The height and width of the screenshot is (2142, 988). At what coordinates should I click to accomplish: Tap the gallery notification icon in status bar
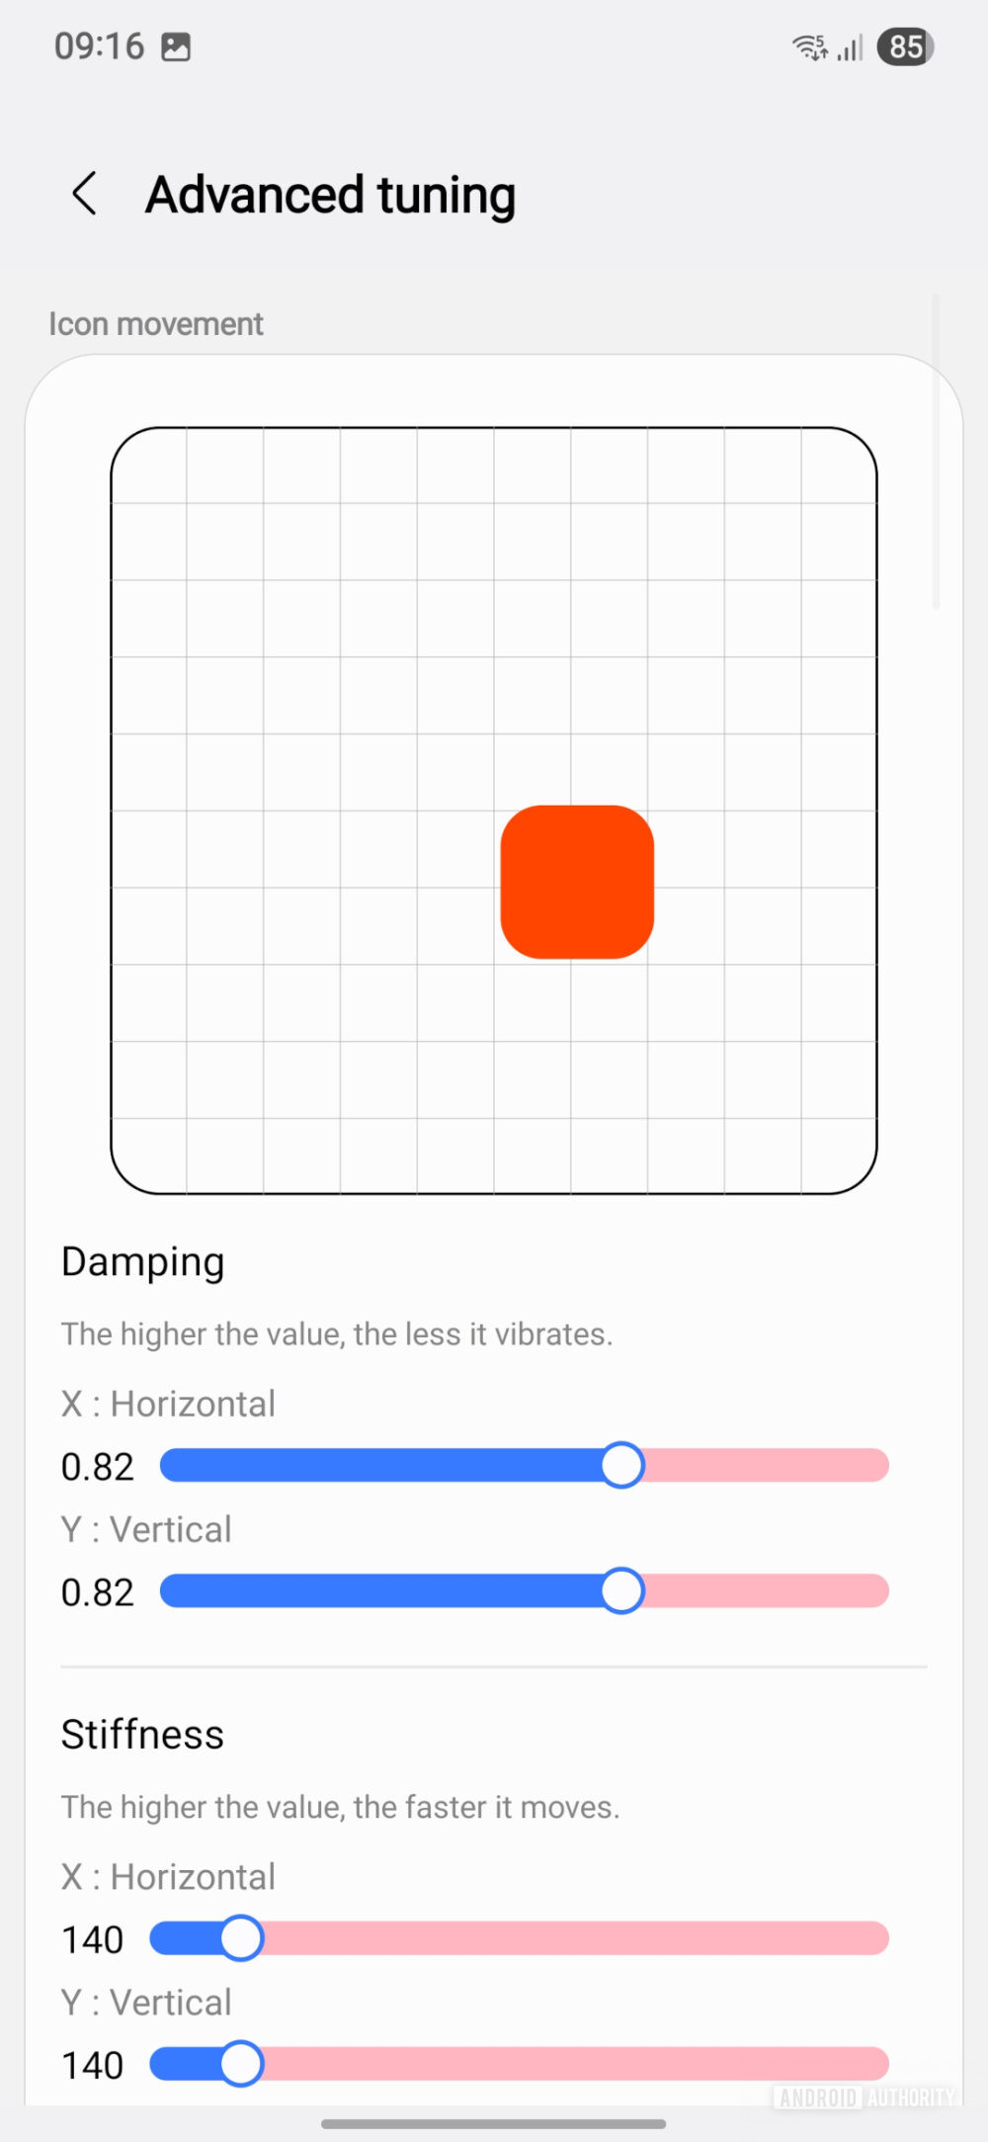click(178, 45)
